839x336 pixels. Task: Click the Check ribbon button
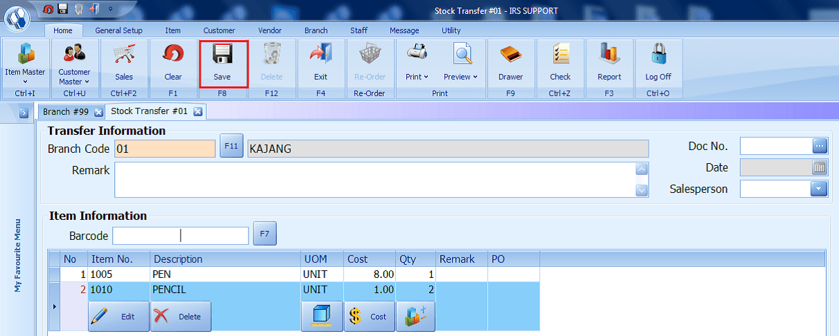click(560, 63)
